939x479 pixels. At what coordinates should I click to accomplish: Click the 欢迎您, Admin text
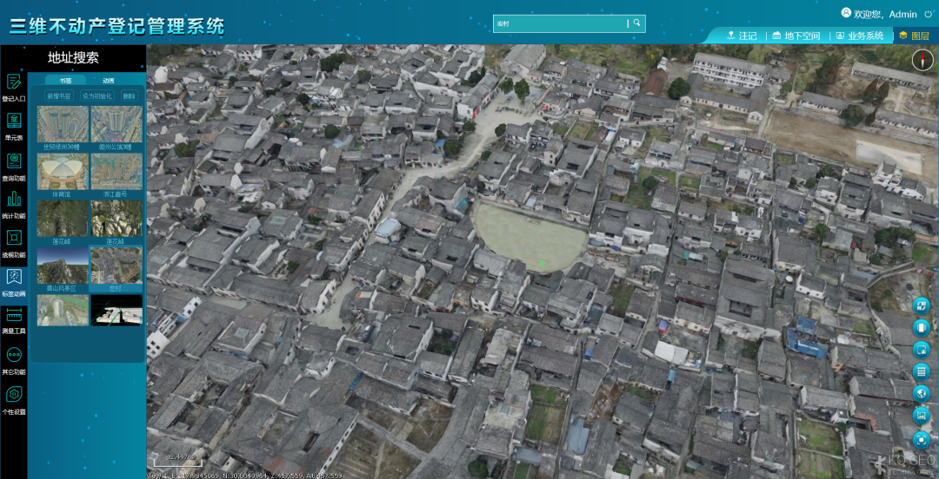[x=885, y=14]
